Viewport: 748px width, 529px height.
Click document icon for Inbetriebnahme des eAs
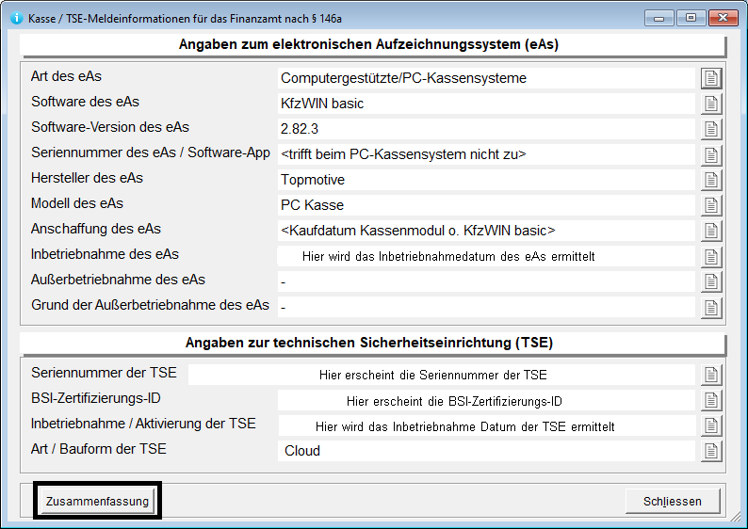coord(711,257)
